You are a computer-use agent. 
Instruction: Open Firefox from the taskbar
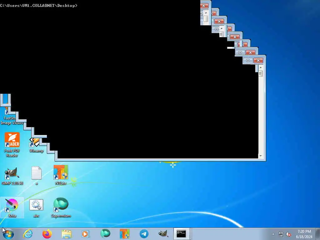point(47,234)
